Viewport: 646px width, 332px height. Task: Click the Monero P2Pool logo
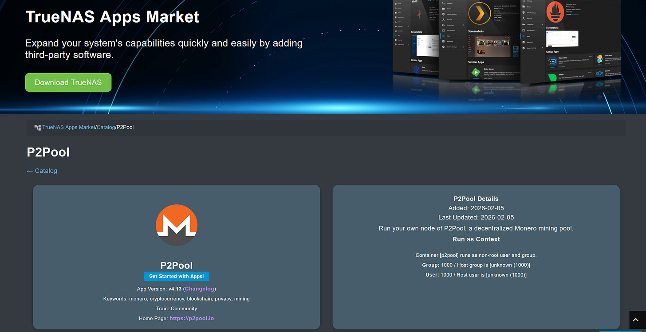click(x=177, y=225)
